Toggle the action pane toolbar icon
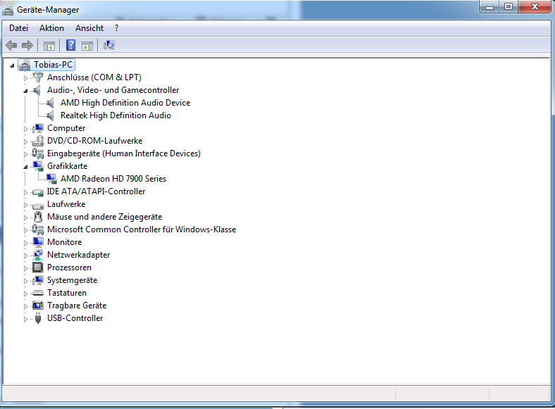Screen dimensions: 555x409 click(x=87, y=46)
